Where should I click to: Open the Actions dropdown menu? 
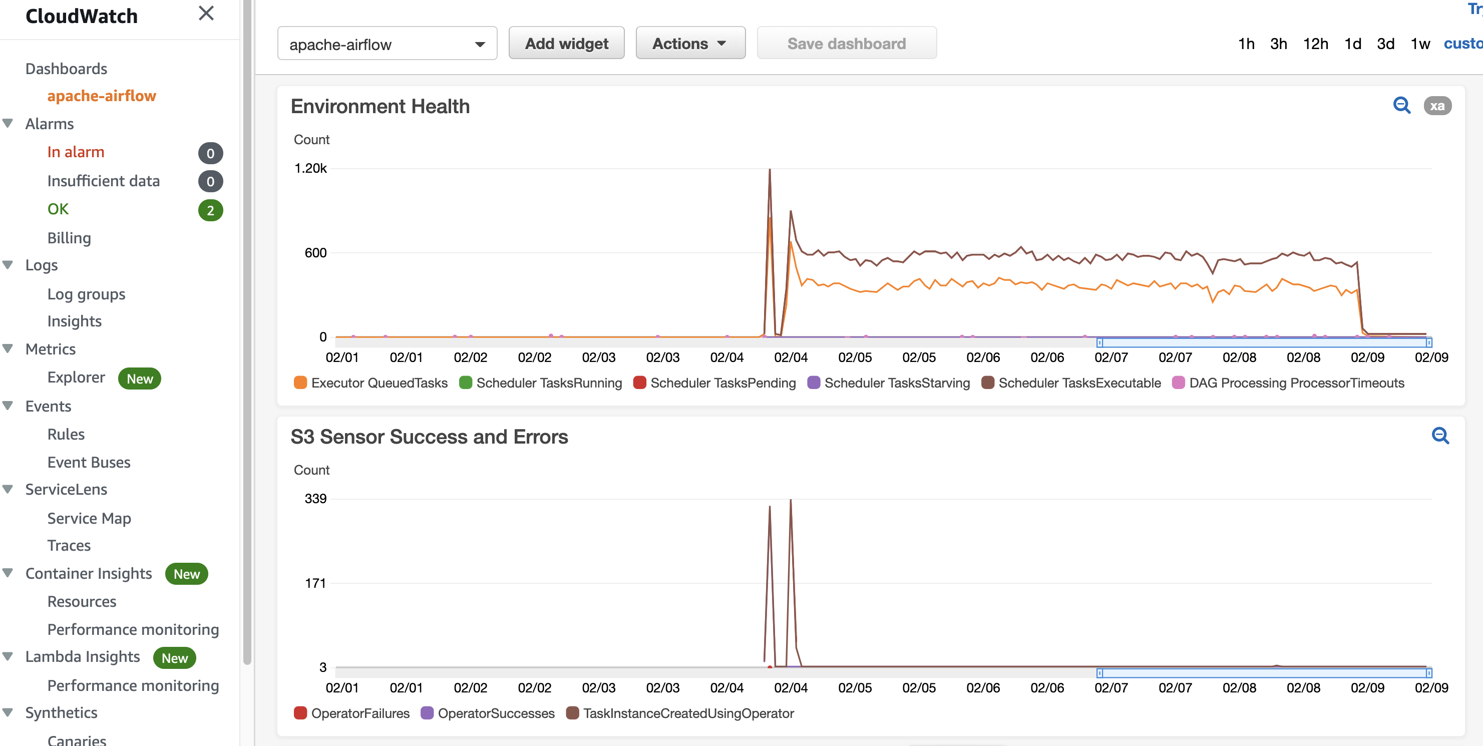[690, 44]
